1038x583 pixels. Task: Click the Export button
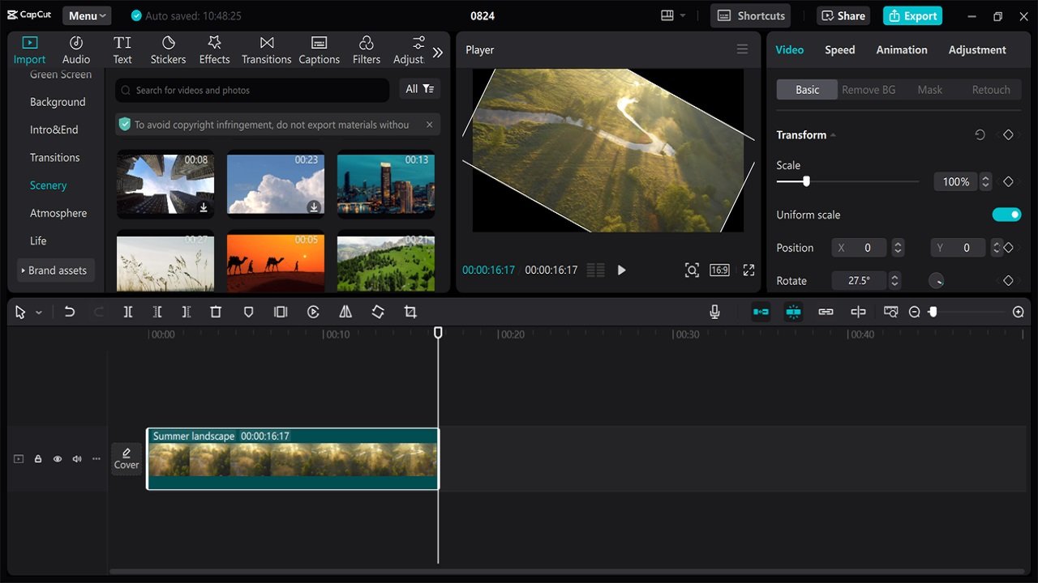912,15
